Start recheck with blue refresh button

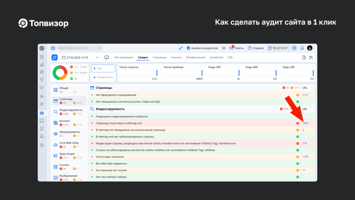click(x=55, y=57)
